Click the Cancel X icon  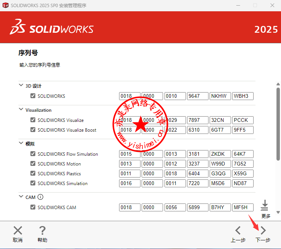(x=18, y=230)
